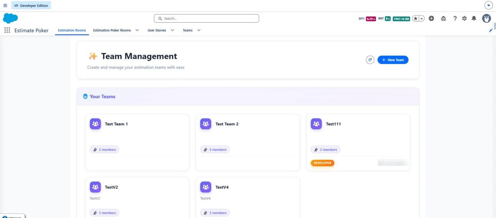
Task: Click the sparkle icon beside Team Management
Action: pos(93,56)
